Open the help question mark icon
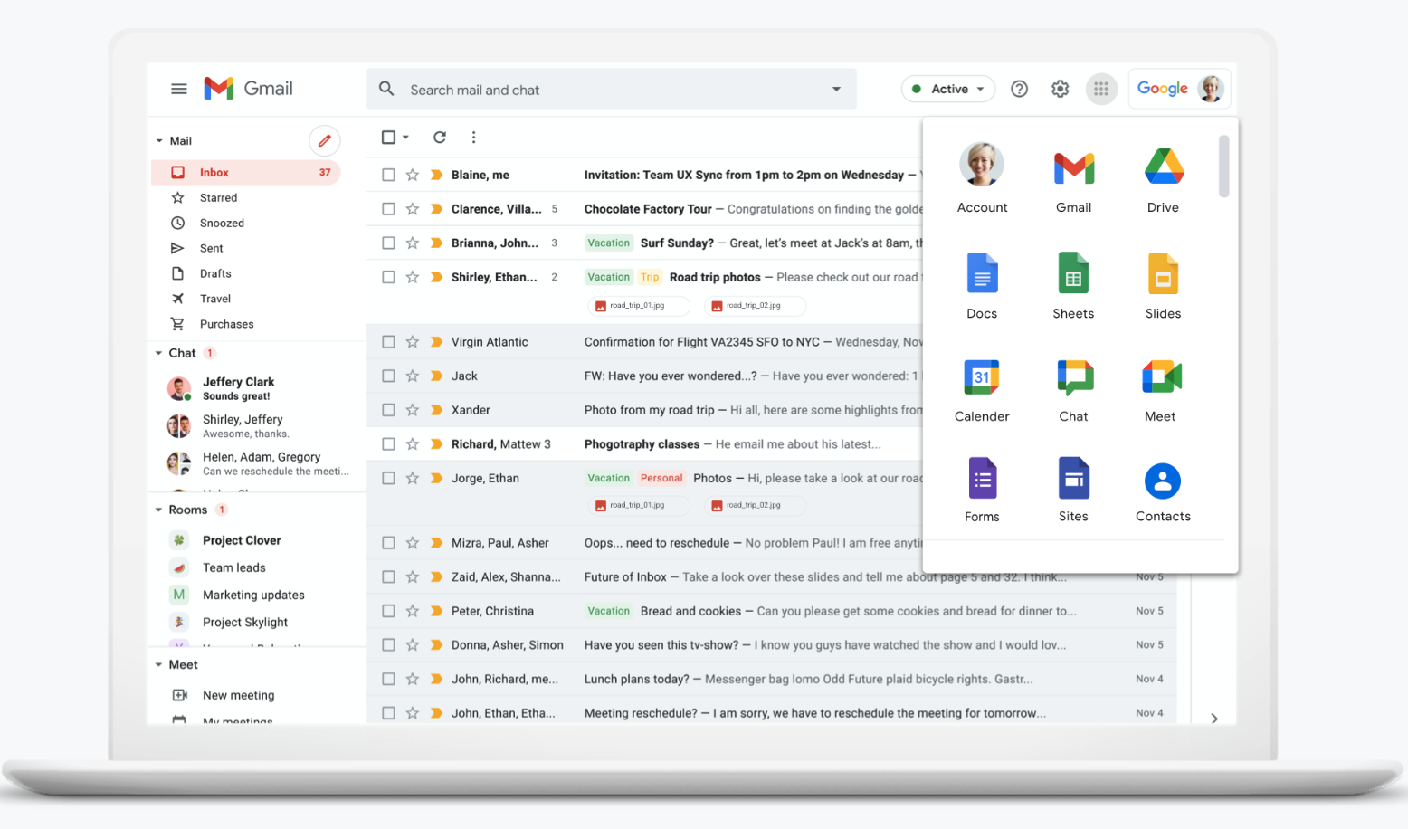This screenshot has height=829, width=1408. [x=1019, y=89]
